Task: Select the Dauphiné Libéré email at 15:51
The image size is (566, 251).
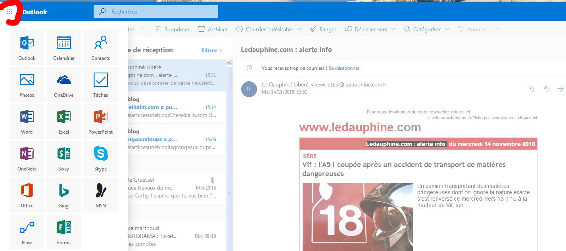Action: point(177,75)
